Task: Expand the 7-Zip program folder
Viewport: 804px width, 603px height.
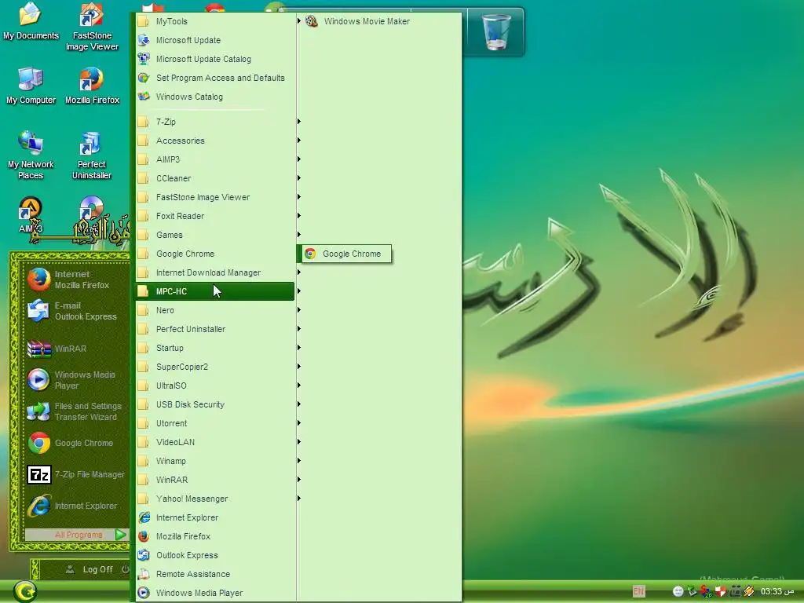Action: click(215, 122)
